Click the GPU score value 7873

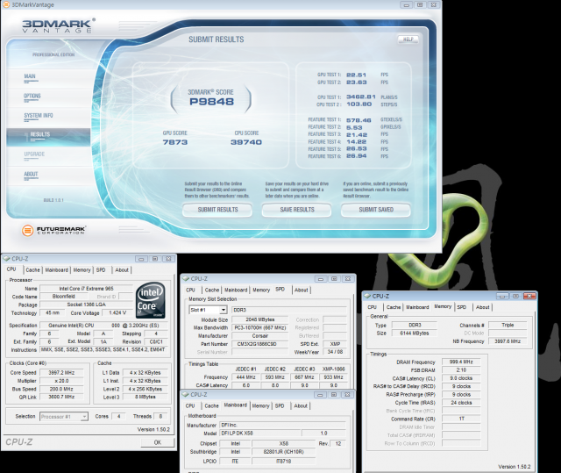coord(175,142)
